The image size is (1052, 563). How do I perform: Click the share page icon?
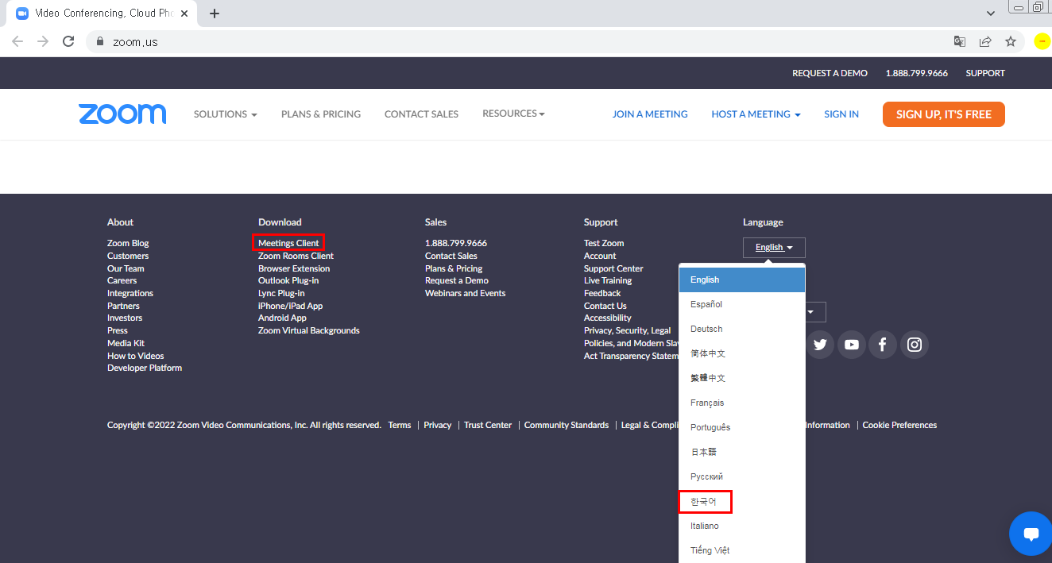985,41
